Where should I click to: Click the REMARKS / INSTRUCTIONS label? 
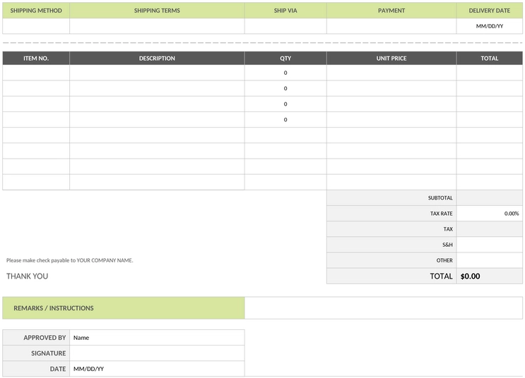(x=54, y=308)
